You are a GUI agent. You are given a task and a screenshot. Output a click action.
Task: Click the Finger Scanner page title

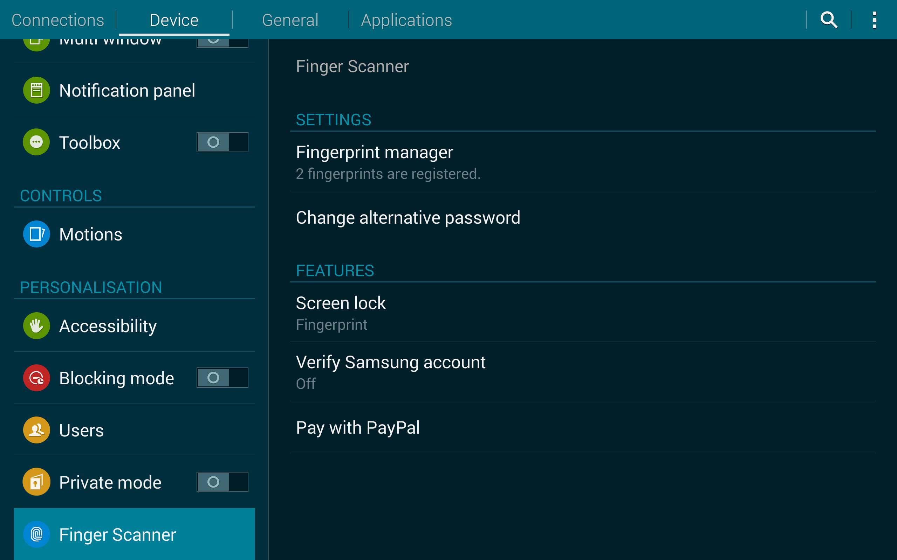[352, 66]
